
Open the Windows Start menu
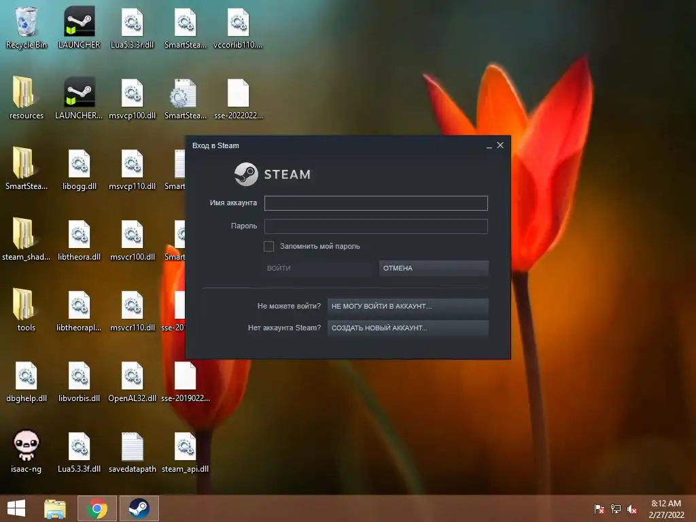click(16, 508)
